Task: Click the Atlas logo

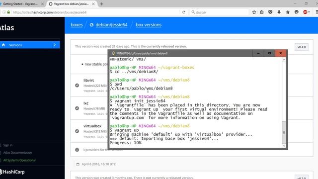Action: click(7, 28)
